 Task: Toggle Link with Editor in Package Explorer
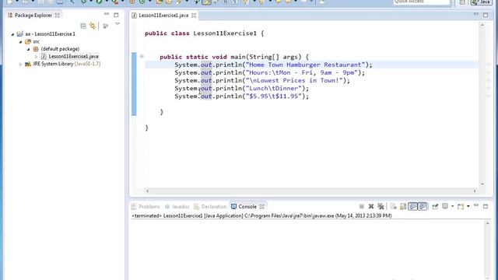(x=93, y=26)
